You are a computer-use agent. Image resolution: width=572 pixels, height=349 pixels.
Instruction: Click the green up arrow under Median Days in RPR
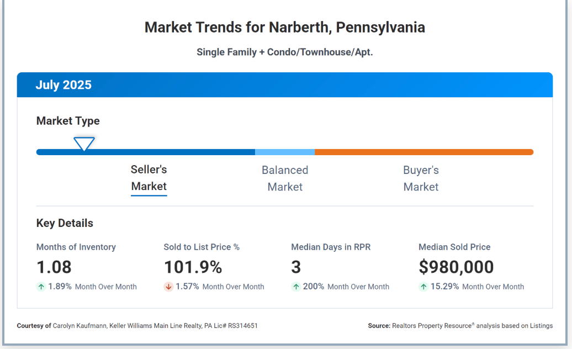pos(296,287)
